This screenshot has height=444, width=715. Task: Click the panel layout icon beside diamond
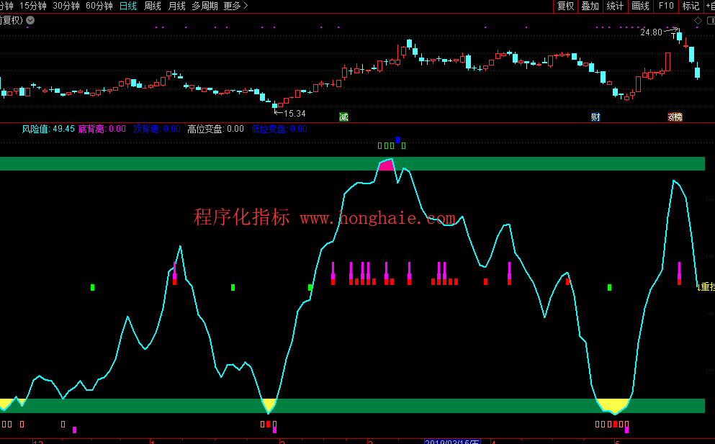point(709,20)
